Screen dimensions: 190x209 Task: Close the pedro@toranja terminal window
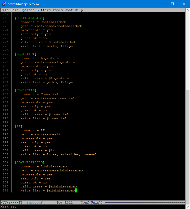click(184, 4)
